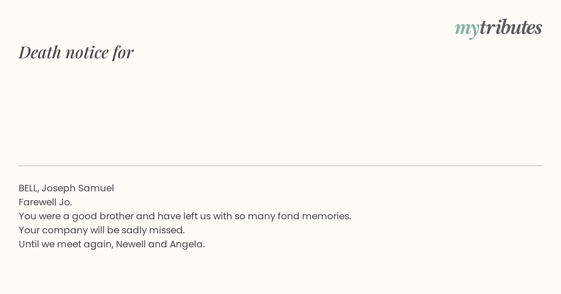
Task: Click the green "my" part of logo
Action: (467, 29)
